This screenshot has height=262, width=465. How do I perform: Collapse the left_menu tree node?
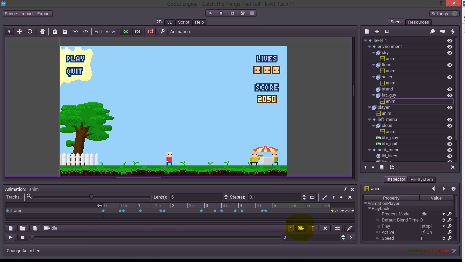[x=370, y=120]
